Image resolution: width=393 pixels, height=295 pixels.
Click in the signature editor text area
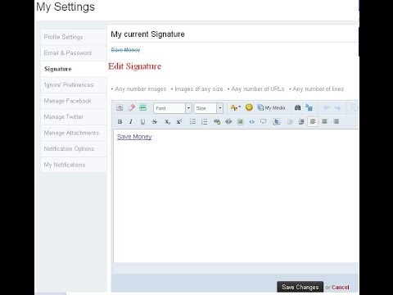pyautogui.click(x=236, y=196)
